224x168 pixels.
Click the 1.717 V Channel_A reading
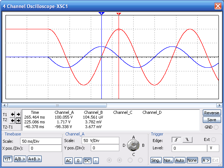(x=64, y=122)
